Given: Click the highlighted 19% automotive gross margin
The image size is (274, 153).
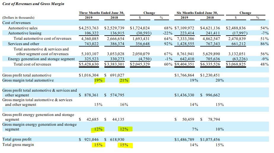Looking at the screenshot, I should pyautogui.click(x=98, y=80).
